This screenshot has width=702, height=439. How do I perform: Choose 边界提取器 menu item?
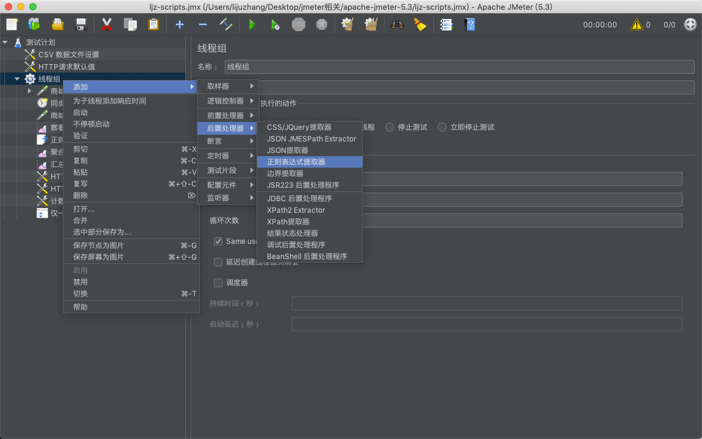(310, 173)
